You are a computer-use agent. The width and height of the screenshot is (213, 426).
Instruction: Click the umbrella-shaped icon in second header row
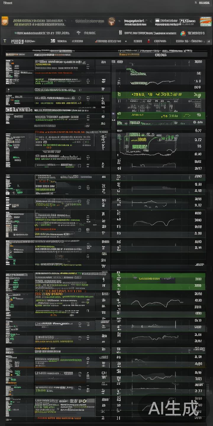point(79,33)
